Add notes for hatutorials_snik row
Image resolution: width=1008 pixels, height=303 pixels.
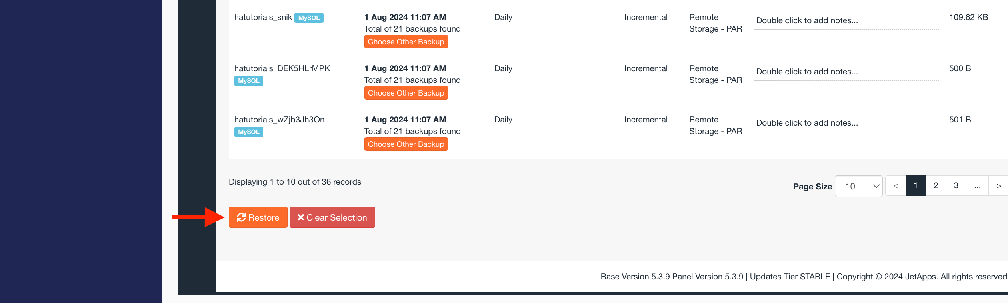[846, 21]
